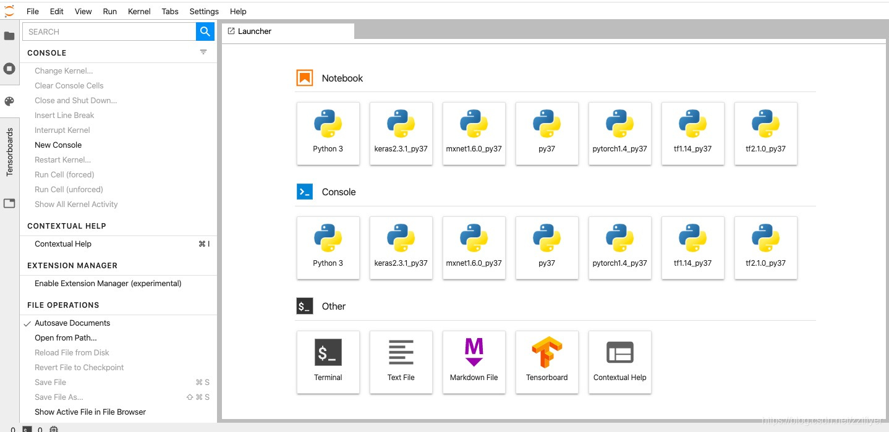Viewport: 889px width, 432px height.
Task: Click the kernel chip status bar icon
Action: tap(54, 429)
